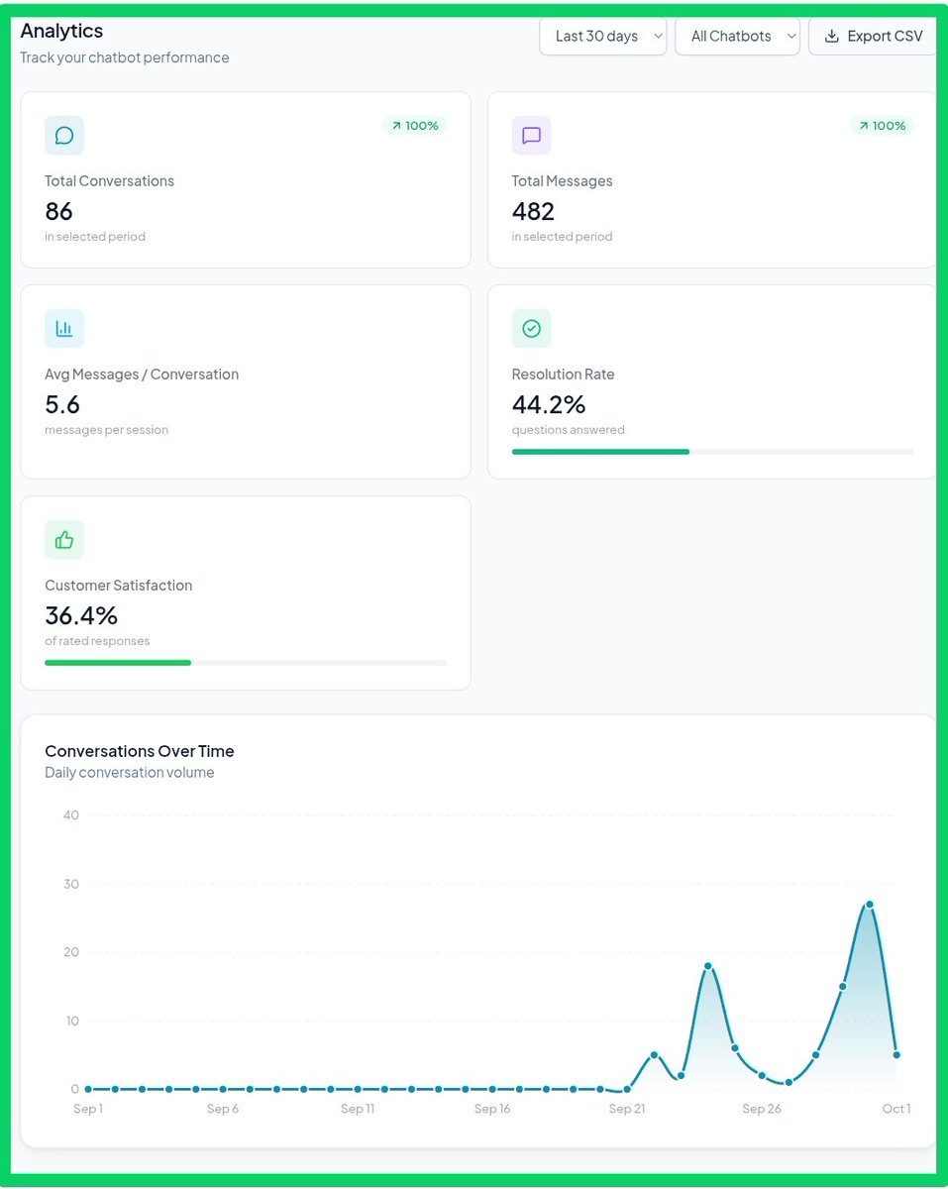
Task: Click the chart data point at 18 conversations
Action: (708, 966)
